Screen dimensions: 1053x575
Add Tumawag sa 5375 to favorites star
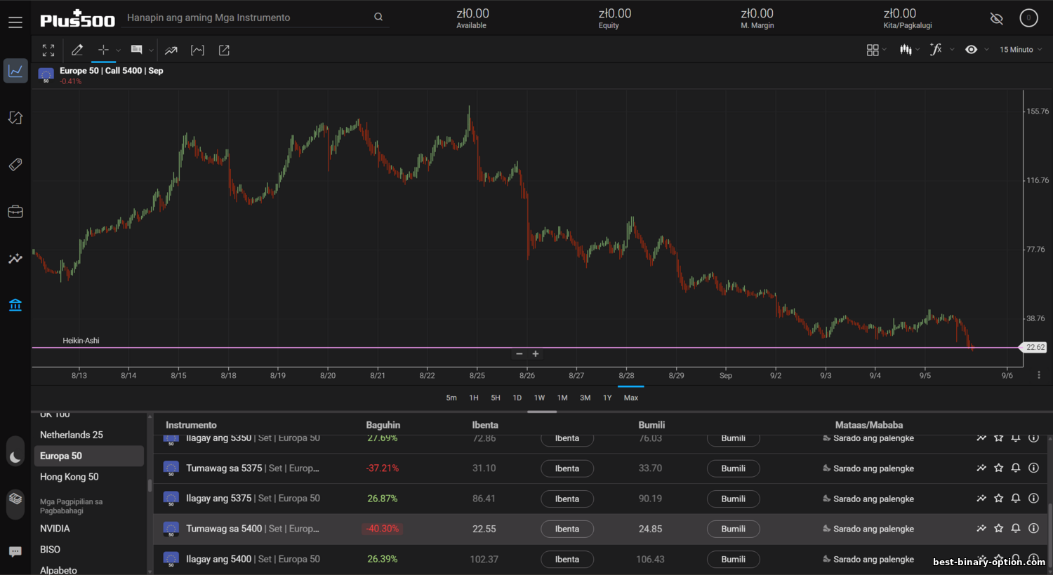click(x=998, y=468)
